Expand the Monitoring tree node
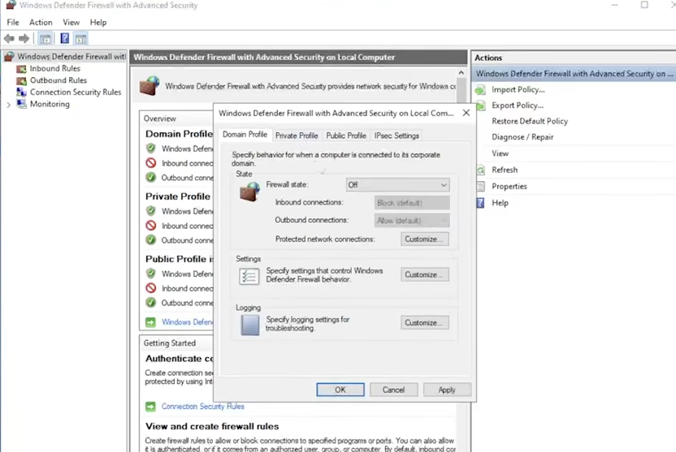The image size is (676, 452). point(9,105)
